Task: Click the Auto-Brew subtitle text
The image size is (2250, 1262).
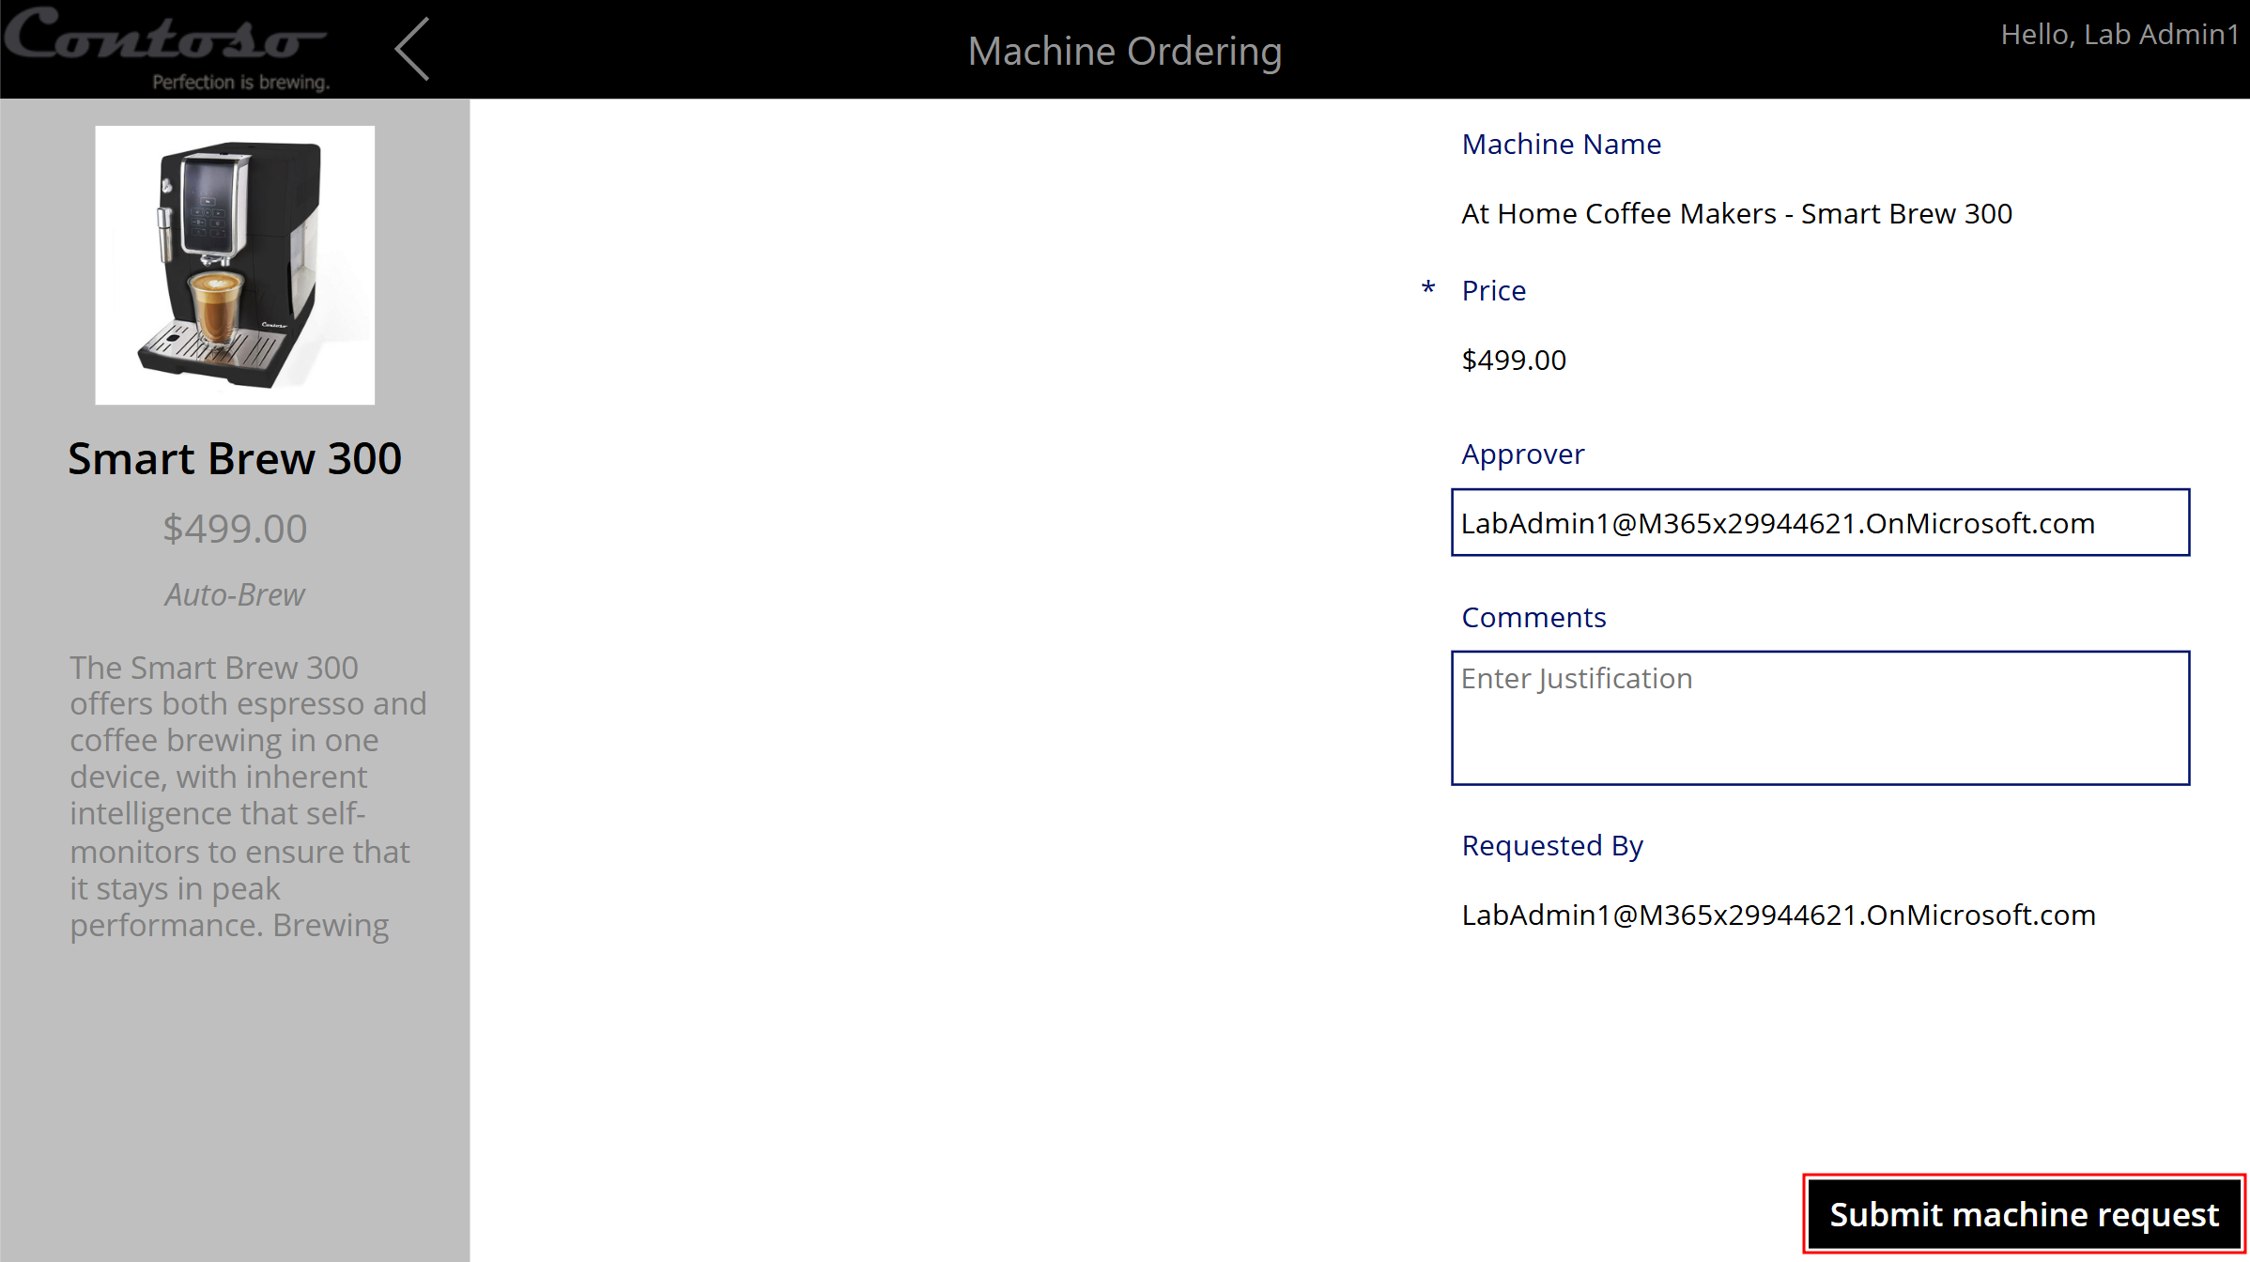Action: [x=235, y=594]
